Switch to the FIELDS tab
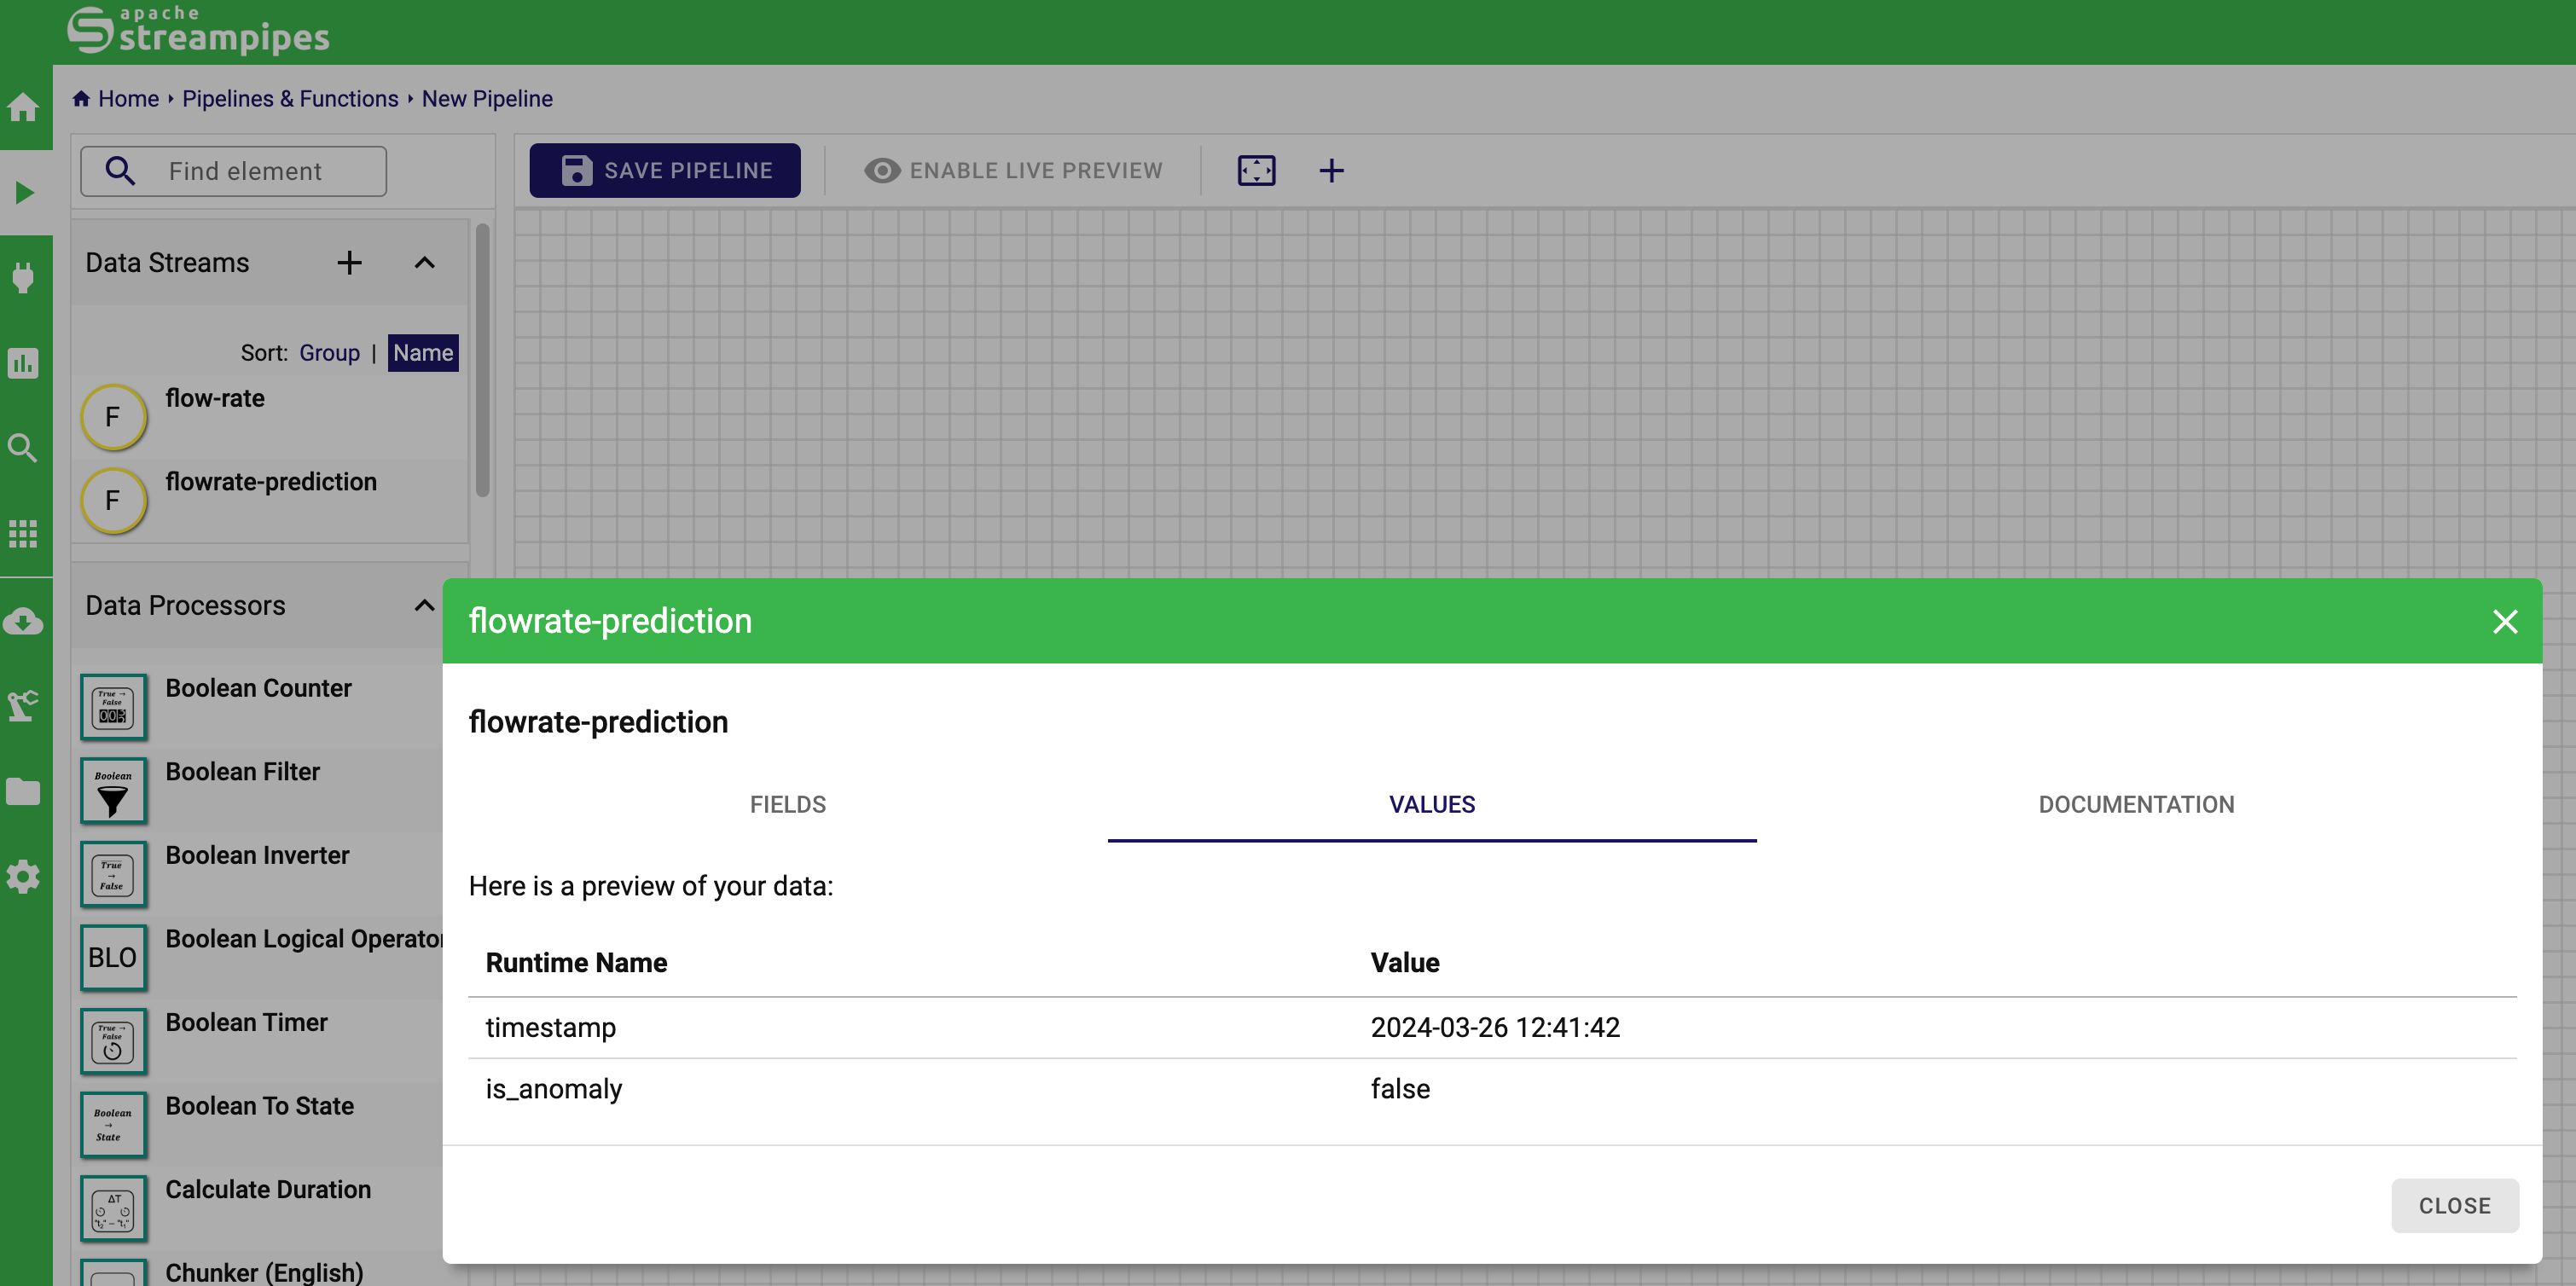 coord(787,805)
